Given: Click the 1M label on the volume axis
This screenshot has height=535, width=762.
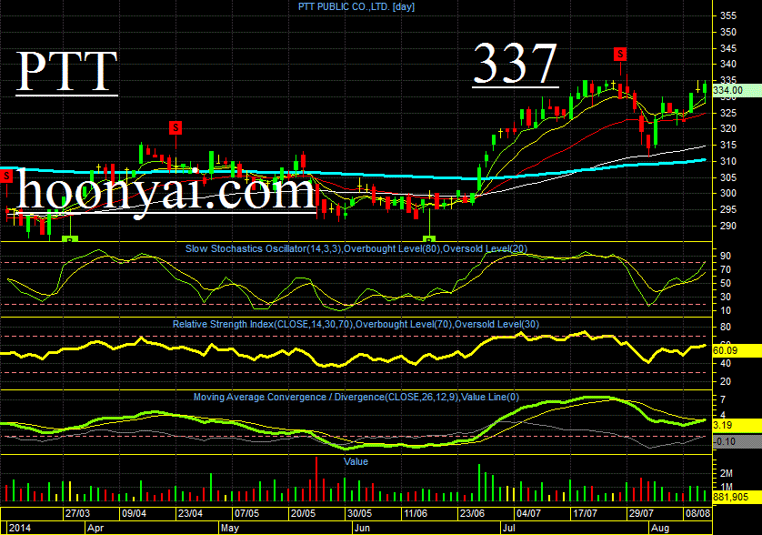Looking at the screenshot, I should pos(727,487).
